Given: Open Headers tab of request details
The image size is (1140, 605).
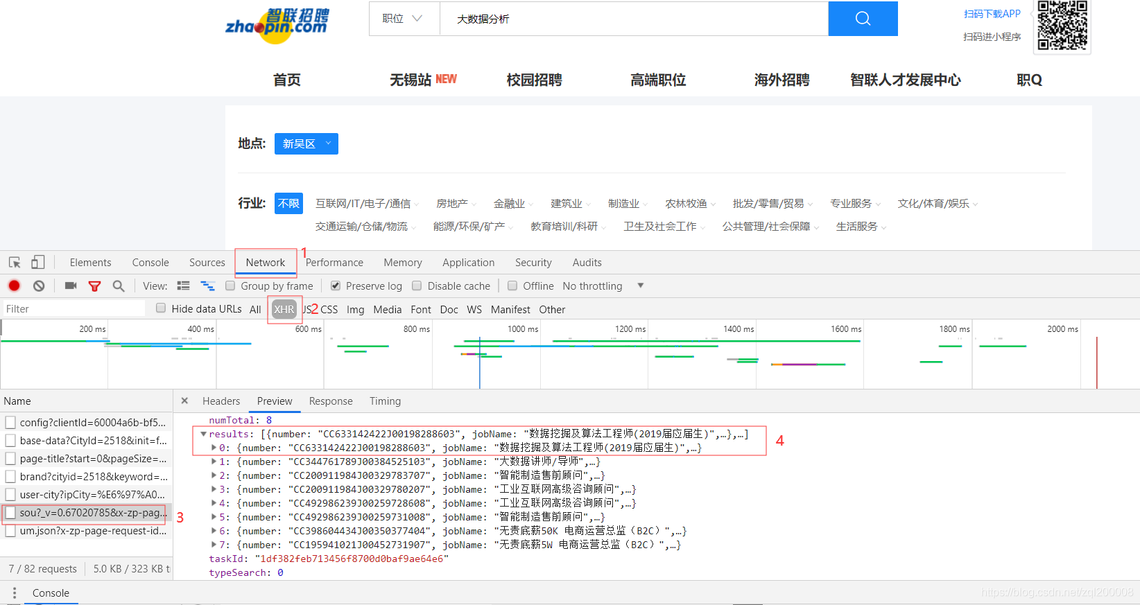Looking at the screenshot, I should (x=221, y=401).
